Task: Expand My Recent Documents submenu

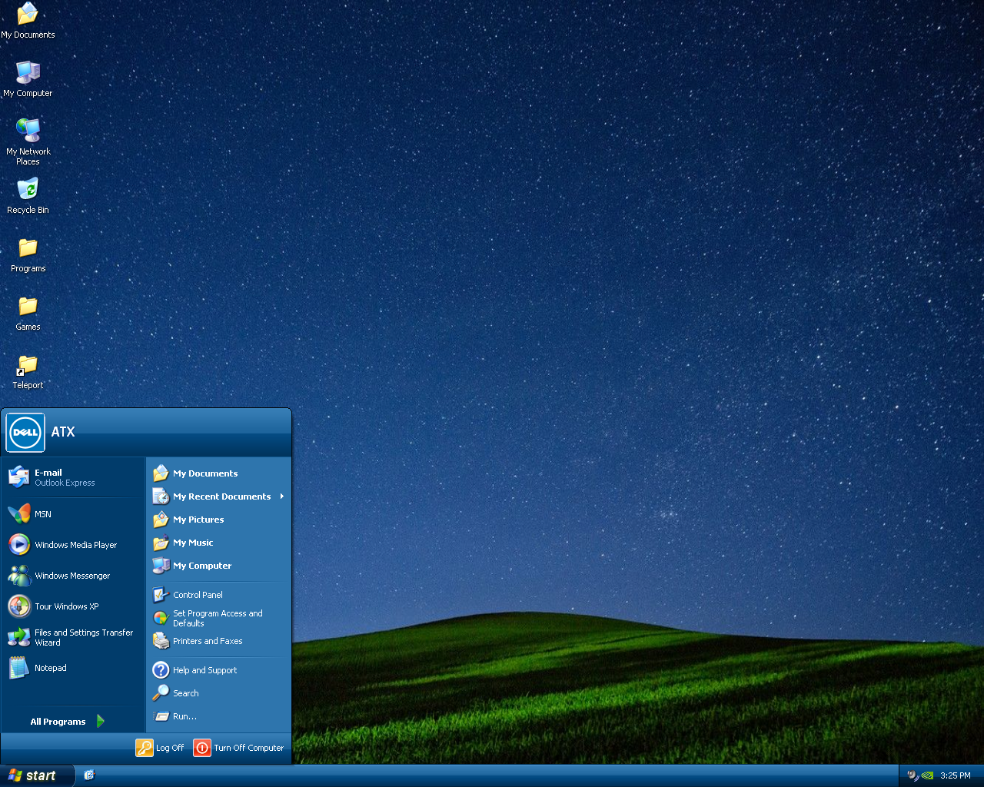Action: (x=218, y=496)
